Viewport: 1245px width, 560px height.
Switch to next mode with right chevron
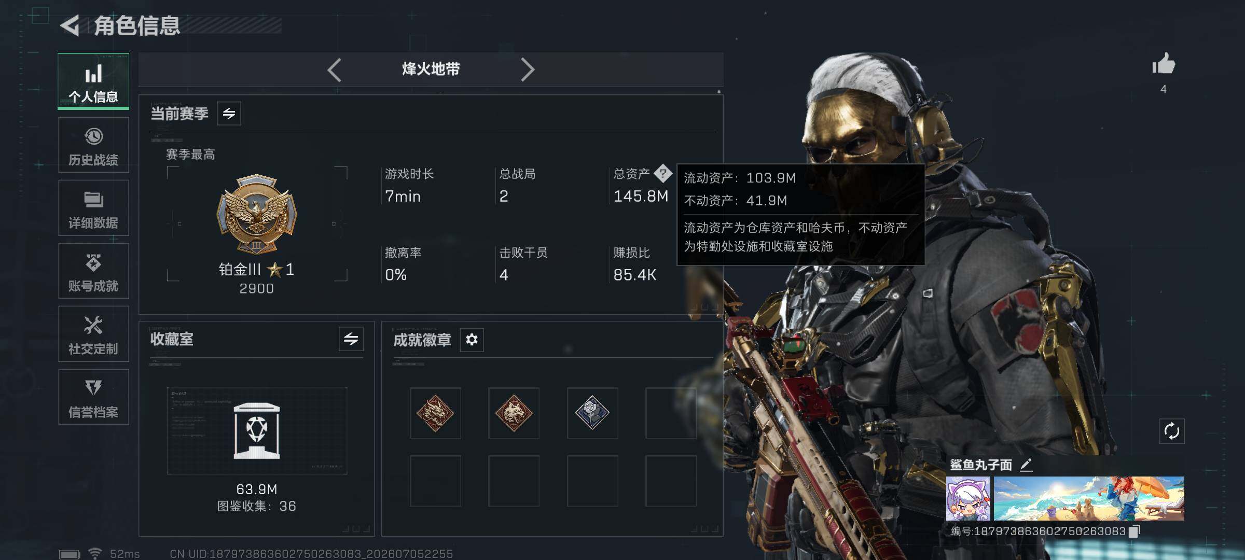tap(527, 69)
